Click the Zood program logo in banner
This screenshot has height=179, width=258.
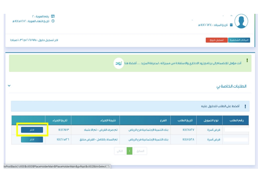pyautogui.click(x=119, y=63)
